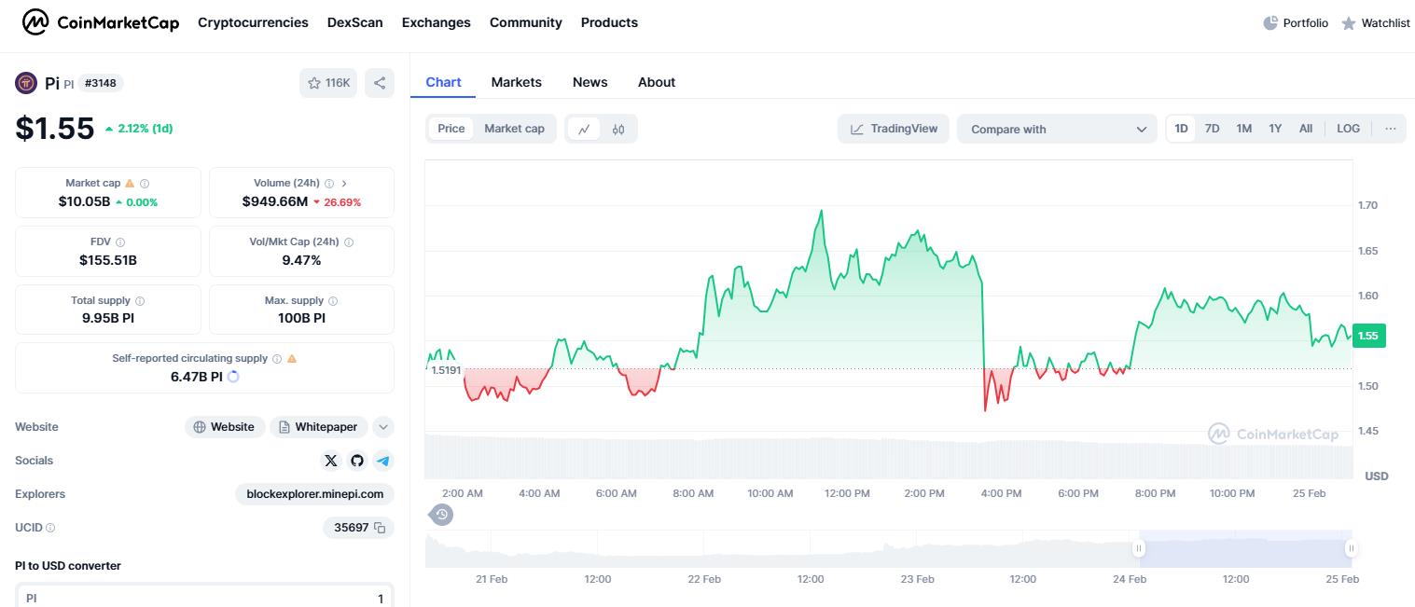
Task: Switch to the Chart tab
Action: pos(443,82)
